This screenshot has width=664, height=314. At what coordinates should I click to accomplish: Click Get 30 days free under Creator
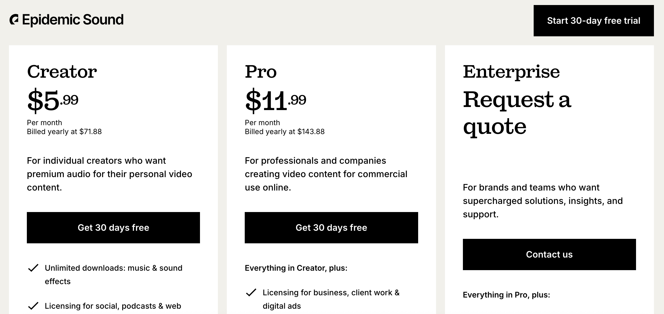click(113, 228)
